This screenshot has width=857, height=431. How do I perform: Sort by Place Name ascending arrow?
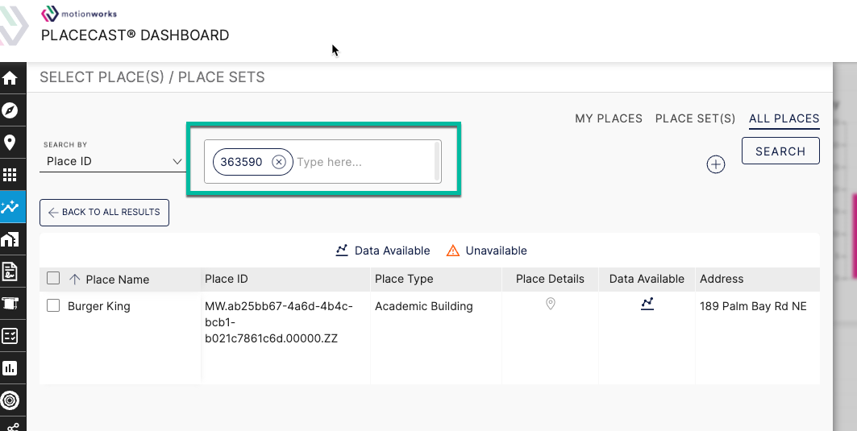[x=75, y=279]
